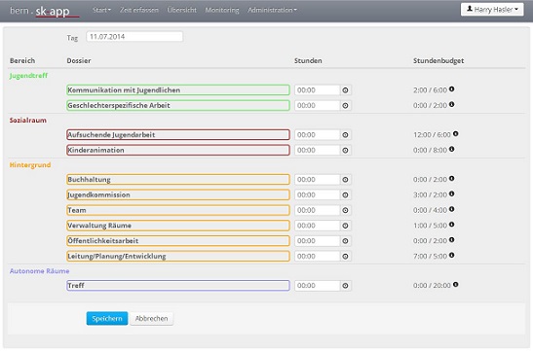Select the Kommunikation mit Jugendlichen dossier
533x351 pixels.
(178, 90)
